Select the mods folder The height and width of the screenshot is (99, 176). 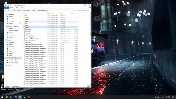point(27,25)
